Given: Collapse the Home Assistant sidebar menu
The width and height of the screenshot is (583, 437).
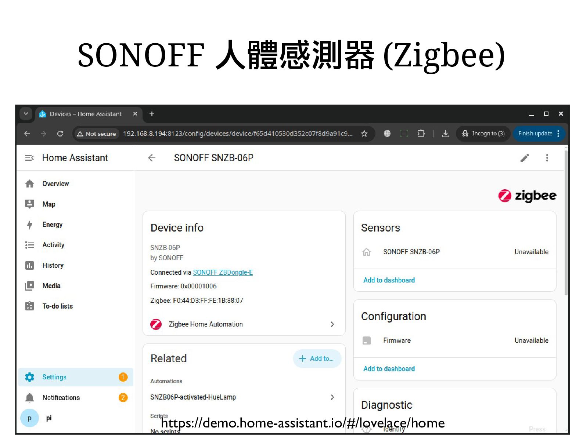Looking at the screenshot, I should pos(29,158).
